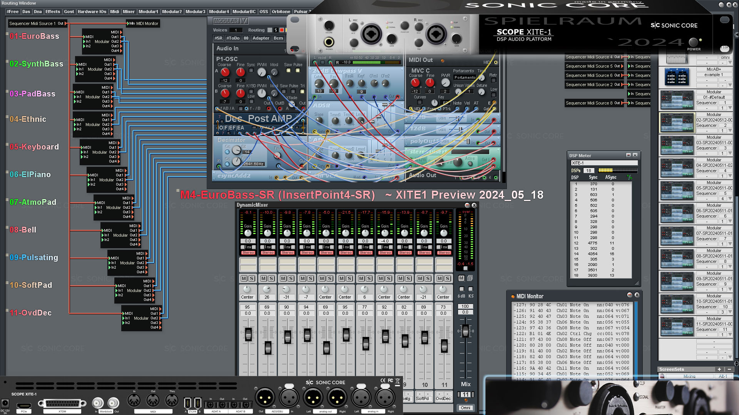
Task: Open the Effects tab in Routing Window
Action: pos(53,12)
